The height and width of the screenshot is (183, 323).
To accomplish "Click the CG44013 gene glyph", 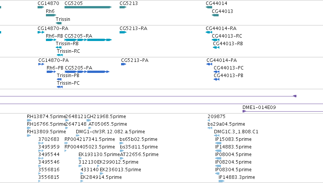I will tap(215, 15).
